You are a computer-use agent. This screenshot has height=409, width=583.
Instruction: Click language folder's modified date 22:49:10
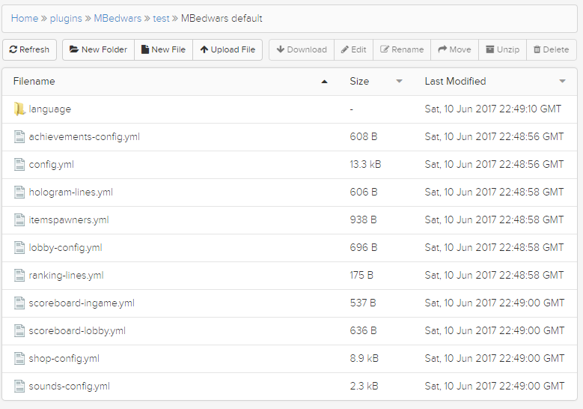pyautogui.click(x=493, y=109)
